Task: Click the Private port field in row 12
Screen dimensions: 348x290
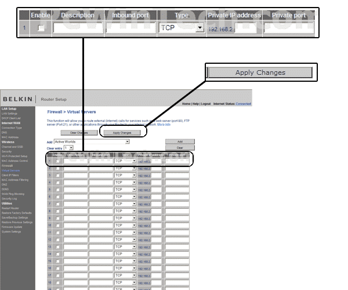Action: [x=177, y=240]
